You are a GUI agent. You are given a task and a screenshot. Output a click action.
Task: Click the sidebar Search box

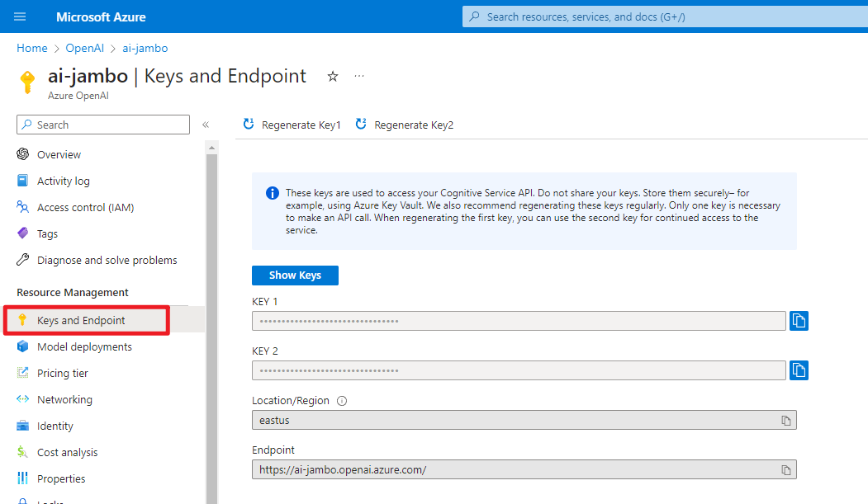pyautogui.click(x=102, y=124)
